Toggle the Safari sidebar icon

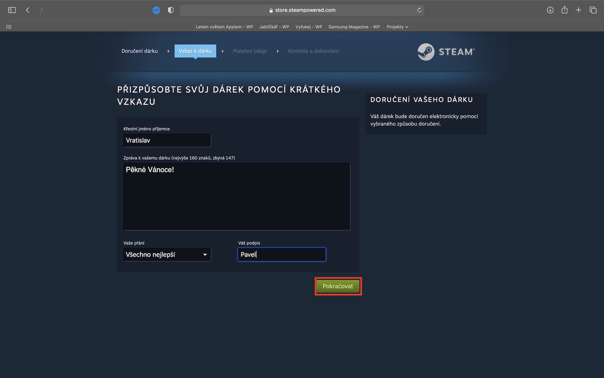click(x=12, y=10)
